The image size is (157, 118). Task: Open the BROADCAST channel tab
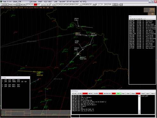[107, 93]
